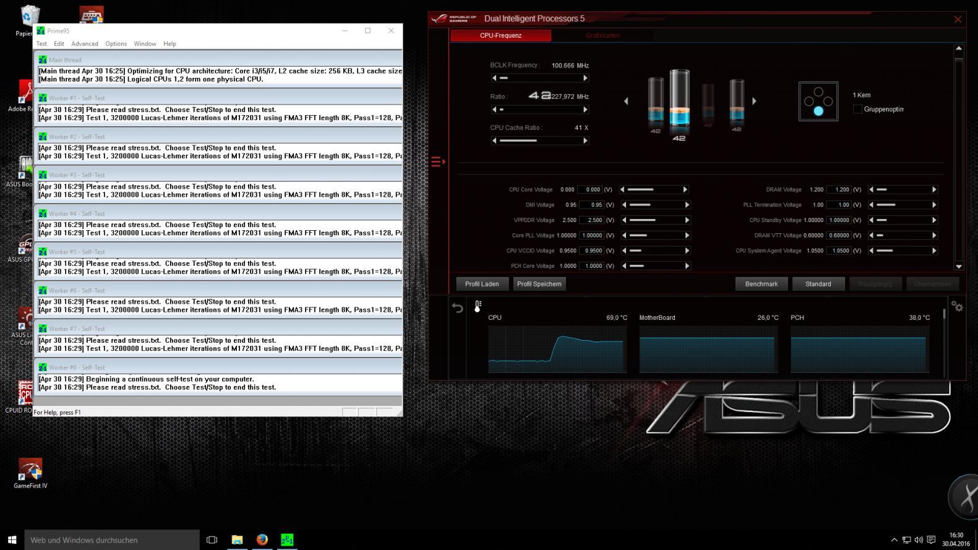Screen dimensions: 978x550
Task: Click the Main thread window icon
Action: [43, 60]
